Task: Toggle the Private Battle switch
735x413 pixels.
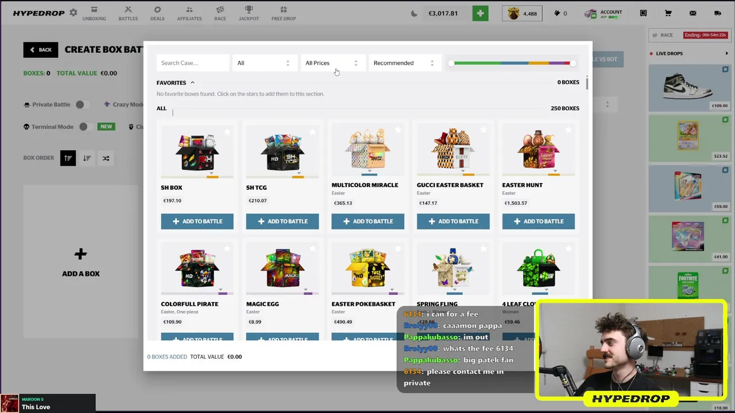Action: [82, 104]
